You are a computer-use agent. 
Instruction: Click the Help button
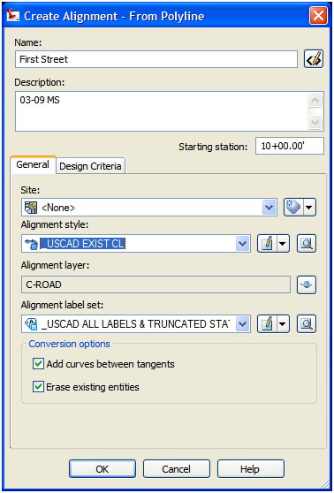[250, 469]
